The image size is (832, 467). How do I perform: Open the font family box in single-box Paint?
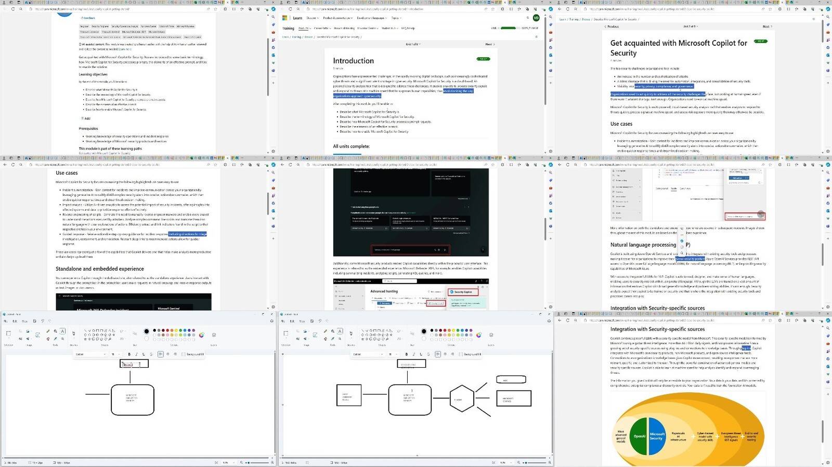(x=90, y=354)
